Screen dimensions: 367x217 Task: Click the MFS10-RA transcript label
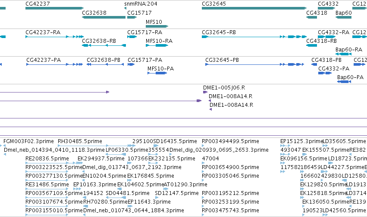tap(159, 41)
